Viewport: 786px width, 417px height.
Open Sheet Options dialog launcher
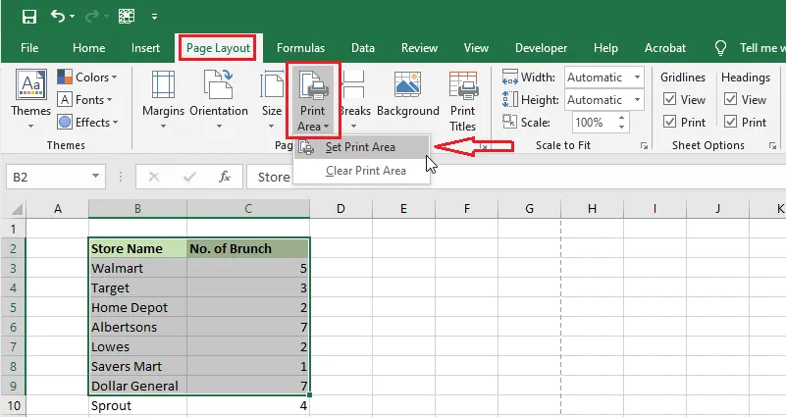(x=772, y=146)
